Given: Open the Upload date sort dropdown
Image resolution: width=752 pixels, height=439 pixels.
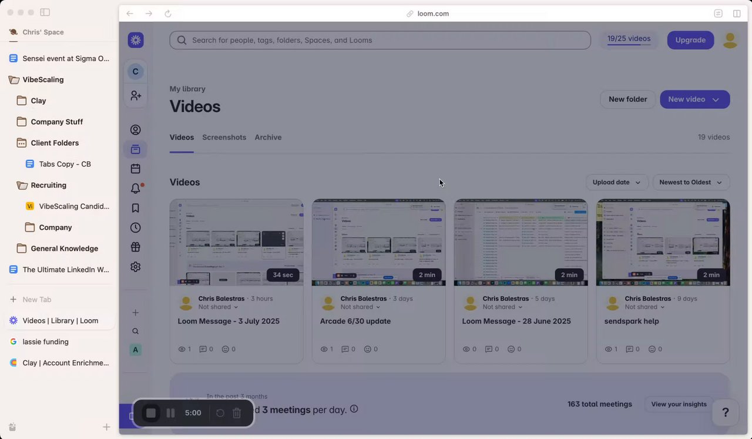Looking at the screenshot, I should pos(617,182).
